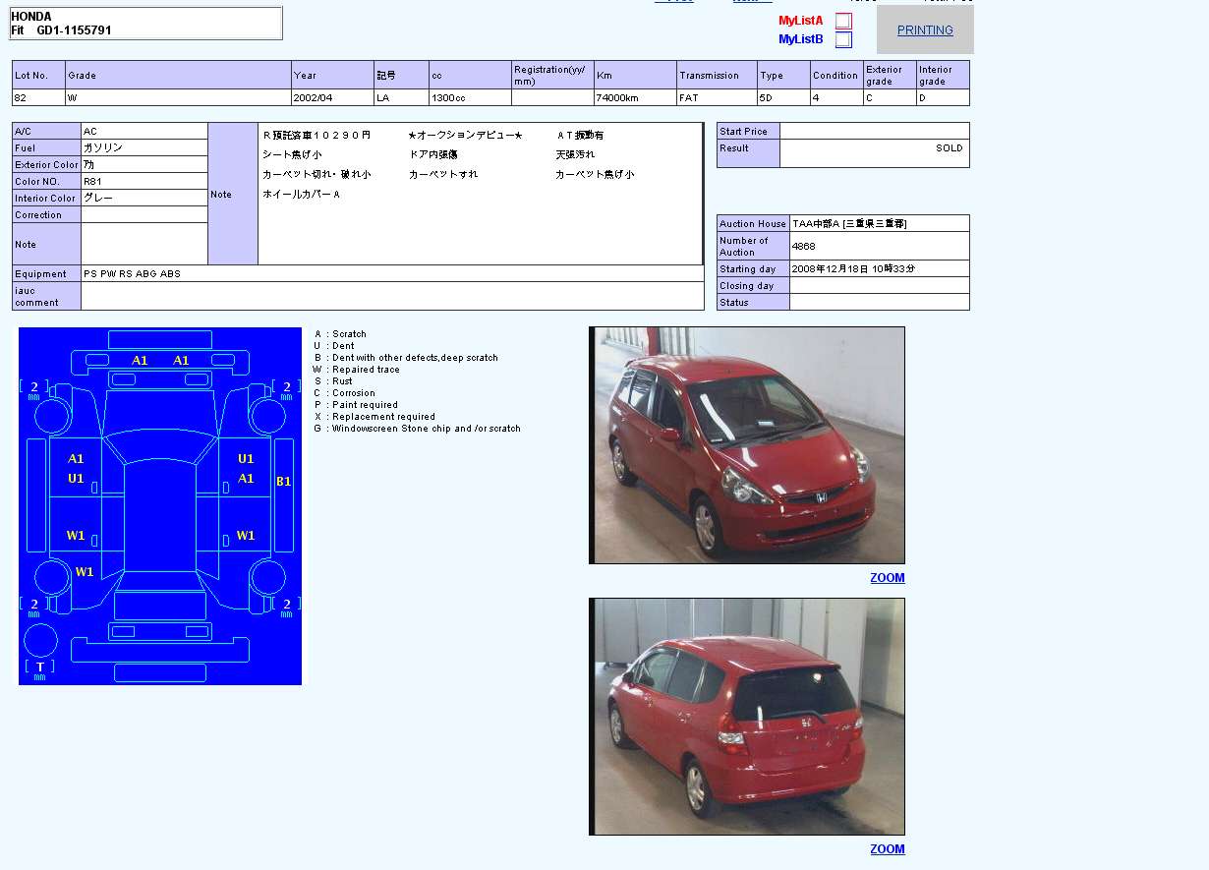Click the red MyListA label
This screenshot has width=1209, height=870.
(x=801, y=21)
